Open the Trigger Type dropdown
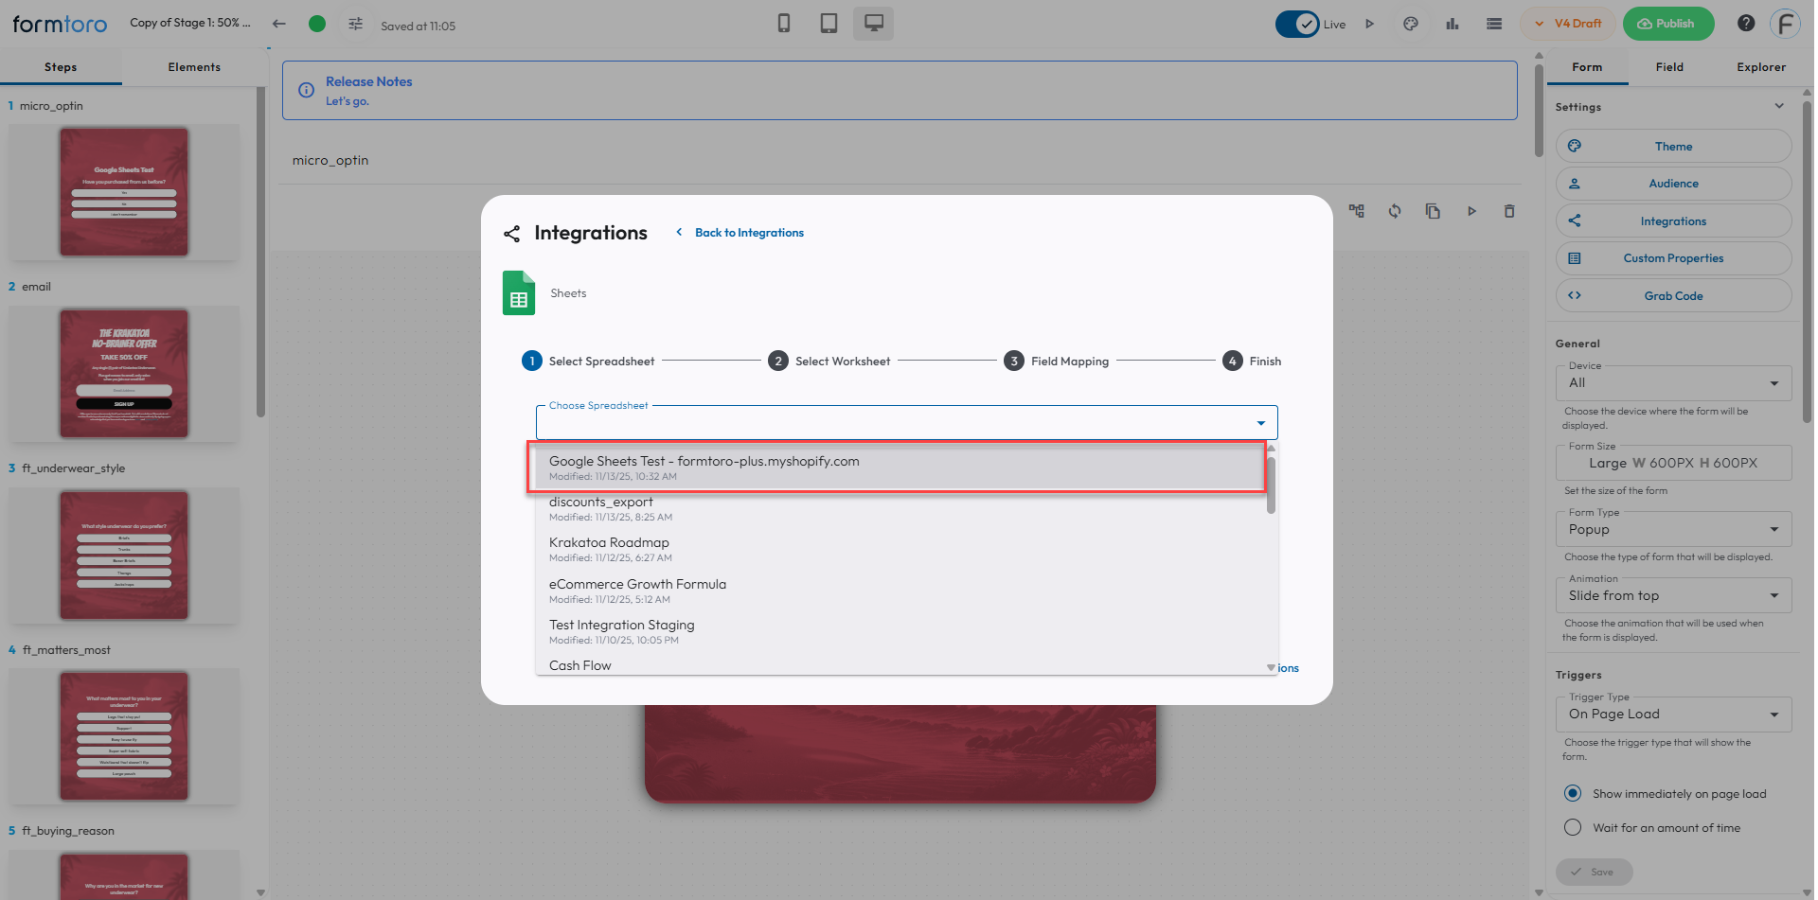Image resolution: width=1818 pixels, height=900 pixels. pyautogui.click(x=1673, y=715)
